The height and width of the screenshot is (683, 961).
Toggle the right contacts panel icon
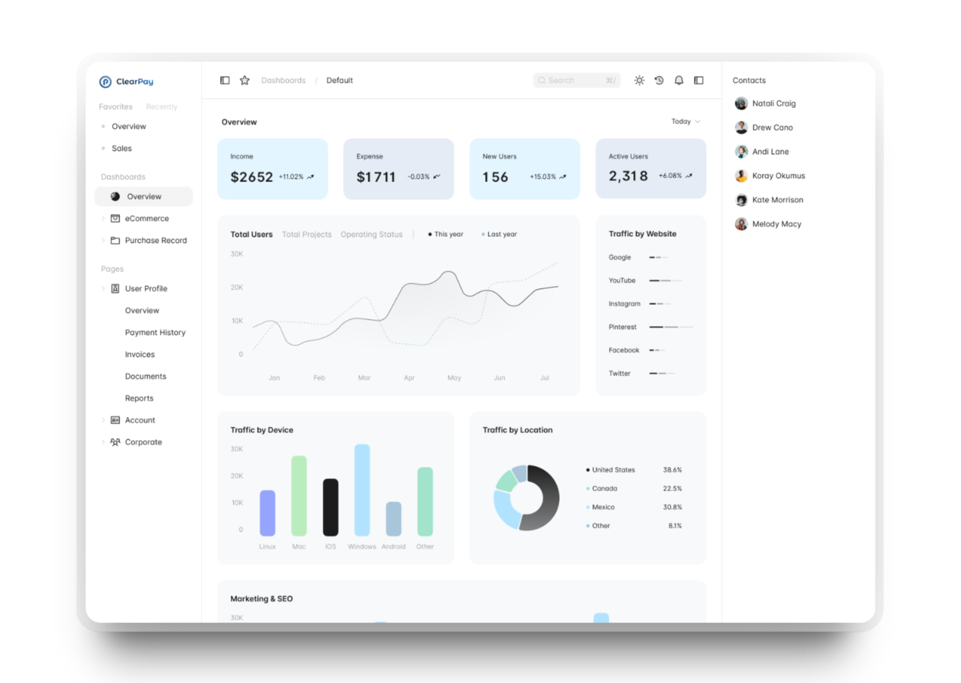click(x=699, y=80)
